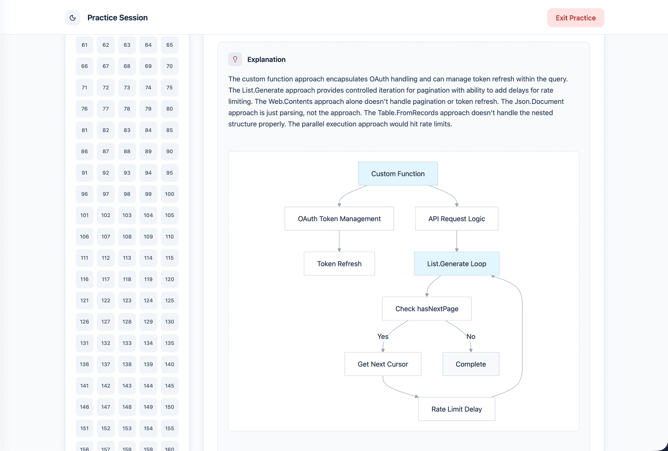The height and width of the screenshot is (451, 668).
Task: Select question 128
Action: tap(127, 322)
